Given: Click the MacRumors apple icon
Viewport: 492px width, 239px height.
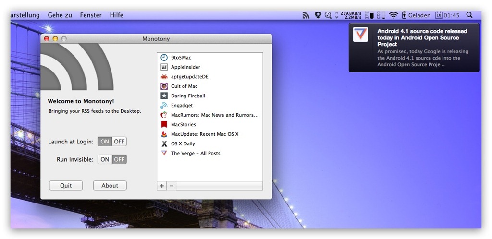Looking at the screenshot, I should (164, 115).
